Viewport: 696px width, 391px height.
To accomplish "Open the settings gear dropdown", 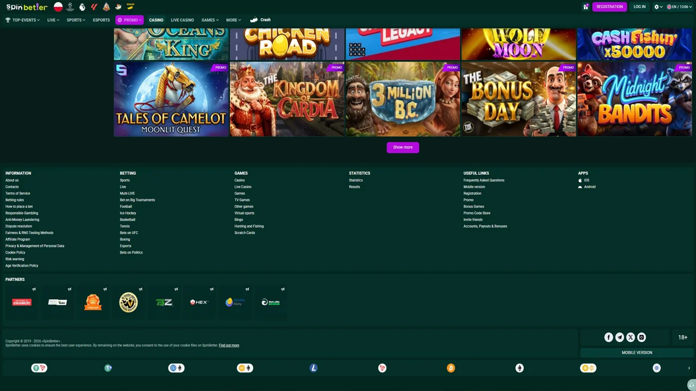I will point(658,7).
